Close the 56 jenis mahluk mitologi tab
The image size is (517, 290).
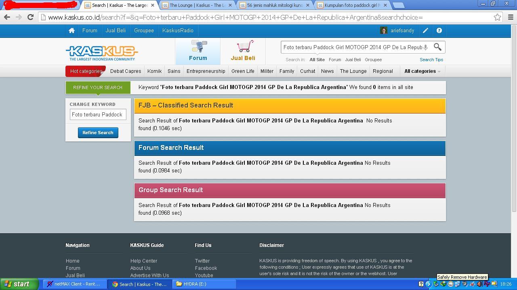[308, 5]
